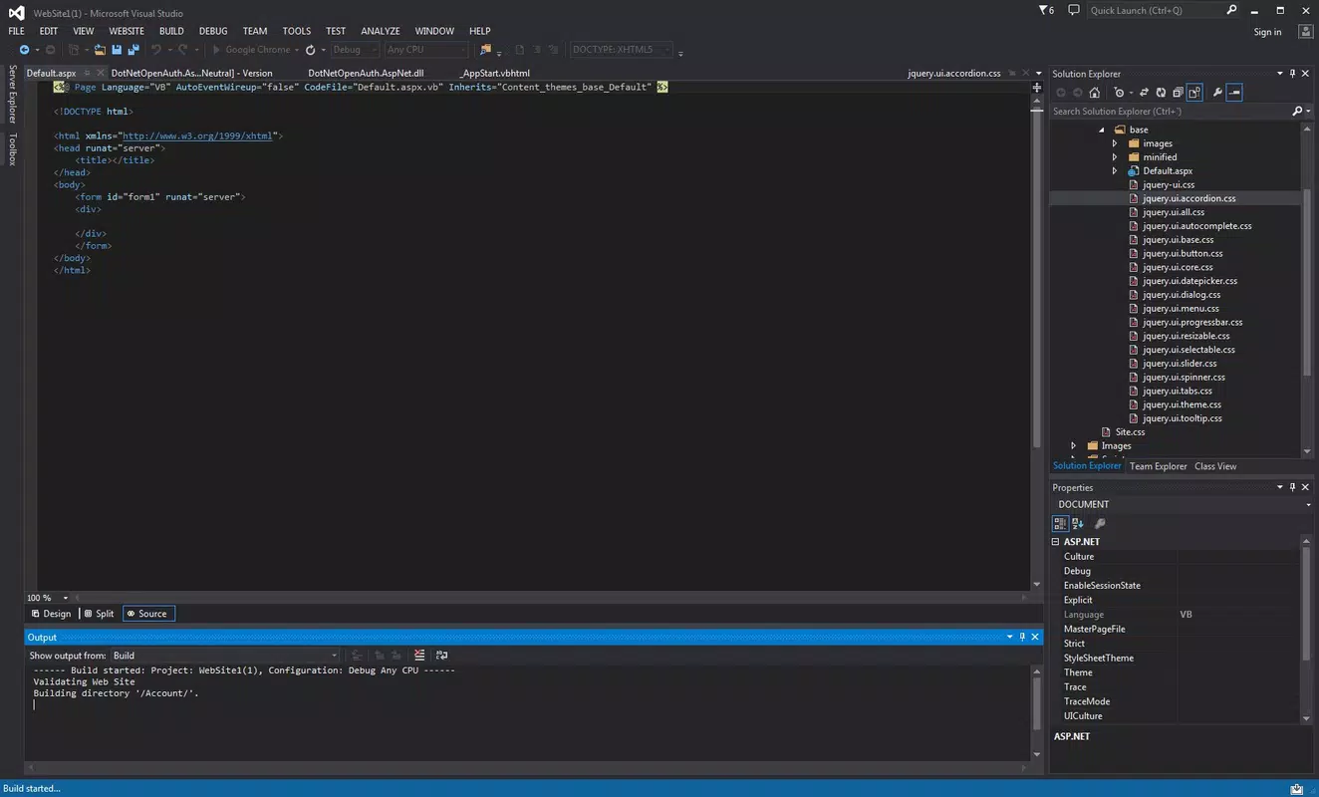Image resolution: width=1319 pixels, height=797 pixels.
Task: Click the Open File folder icon
Action: click(100, 50)
